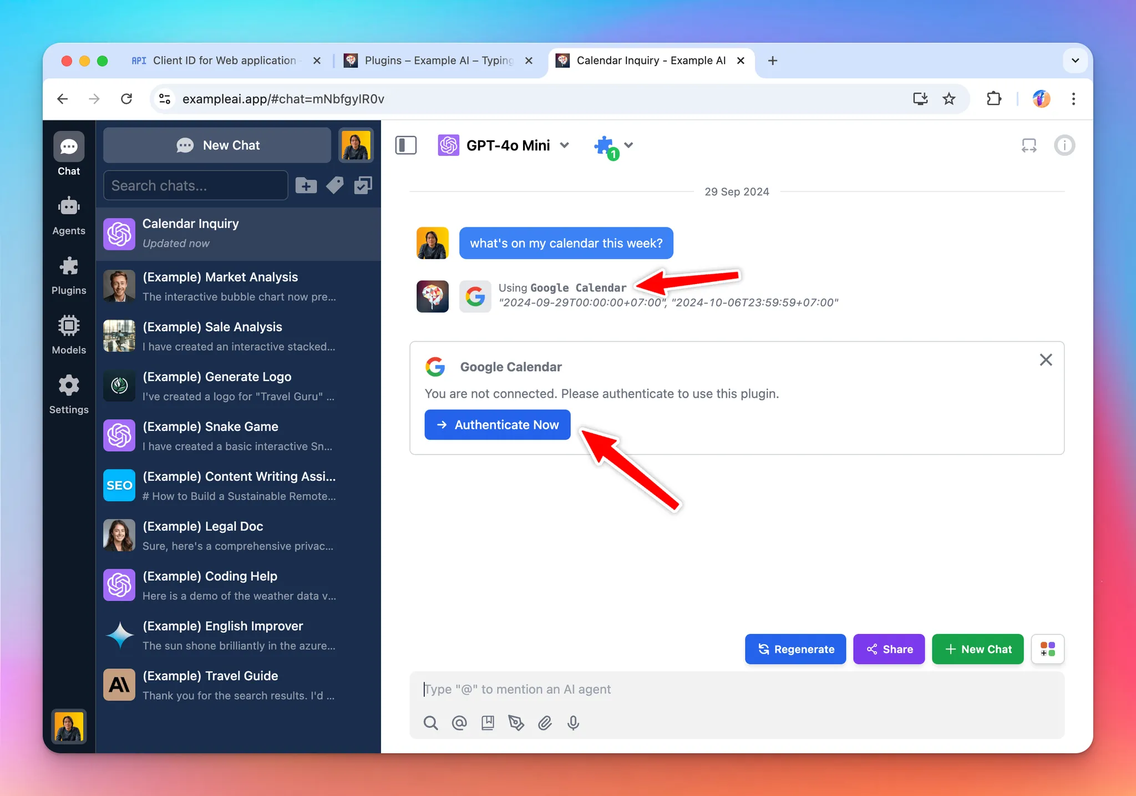
Task: Expand the plugins dropdown beside the model name
Action: (628, 145)
